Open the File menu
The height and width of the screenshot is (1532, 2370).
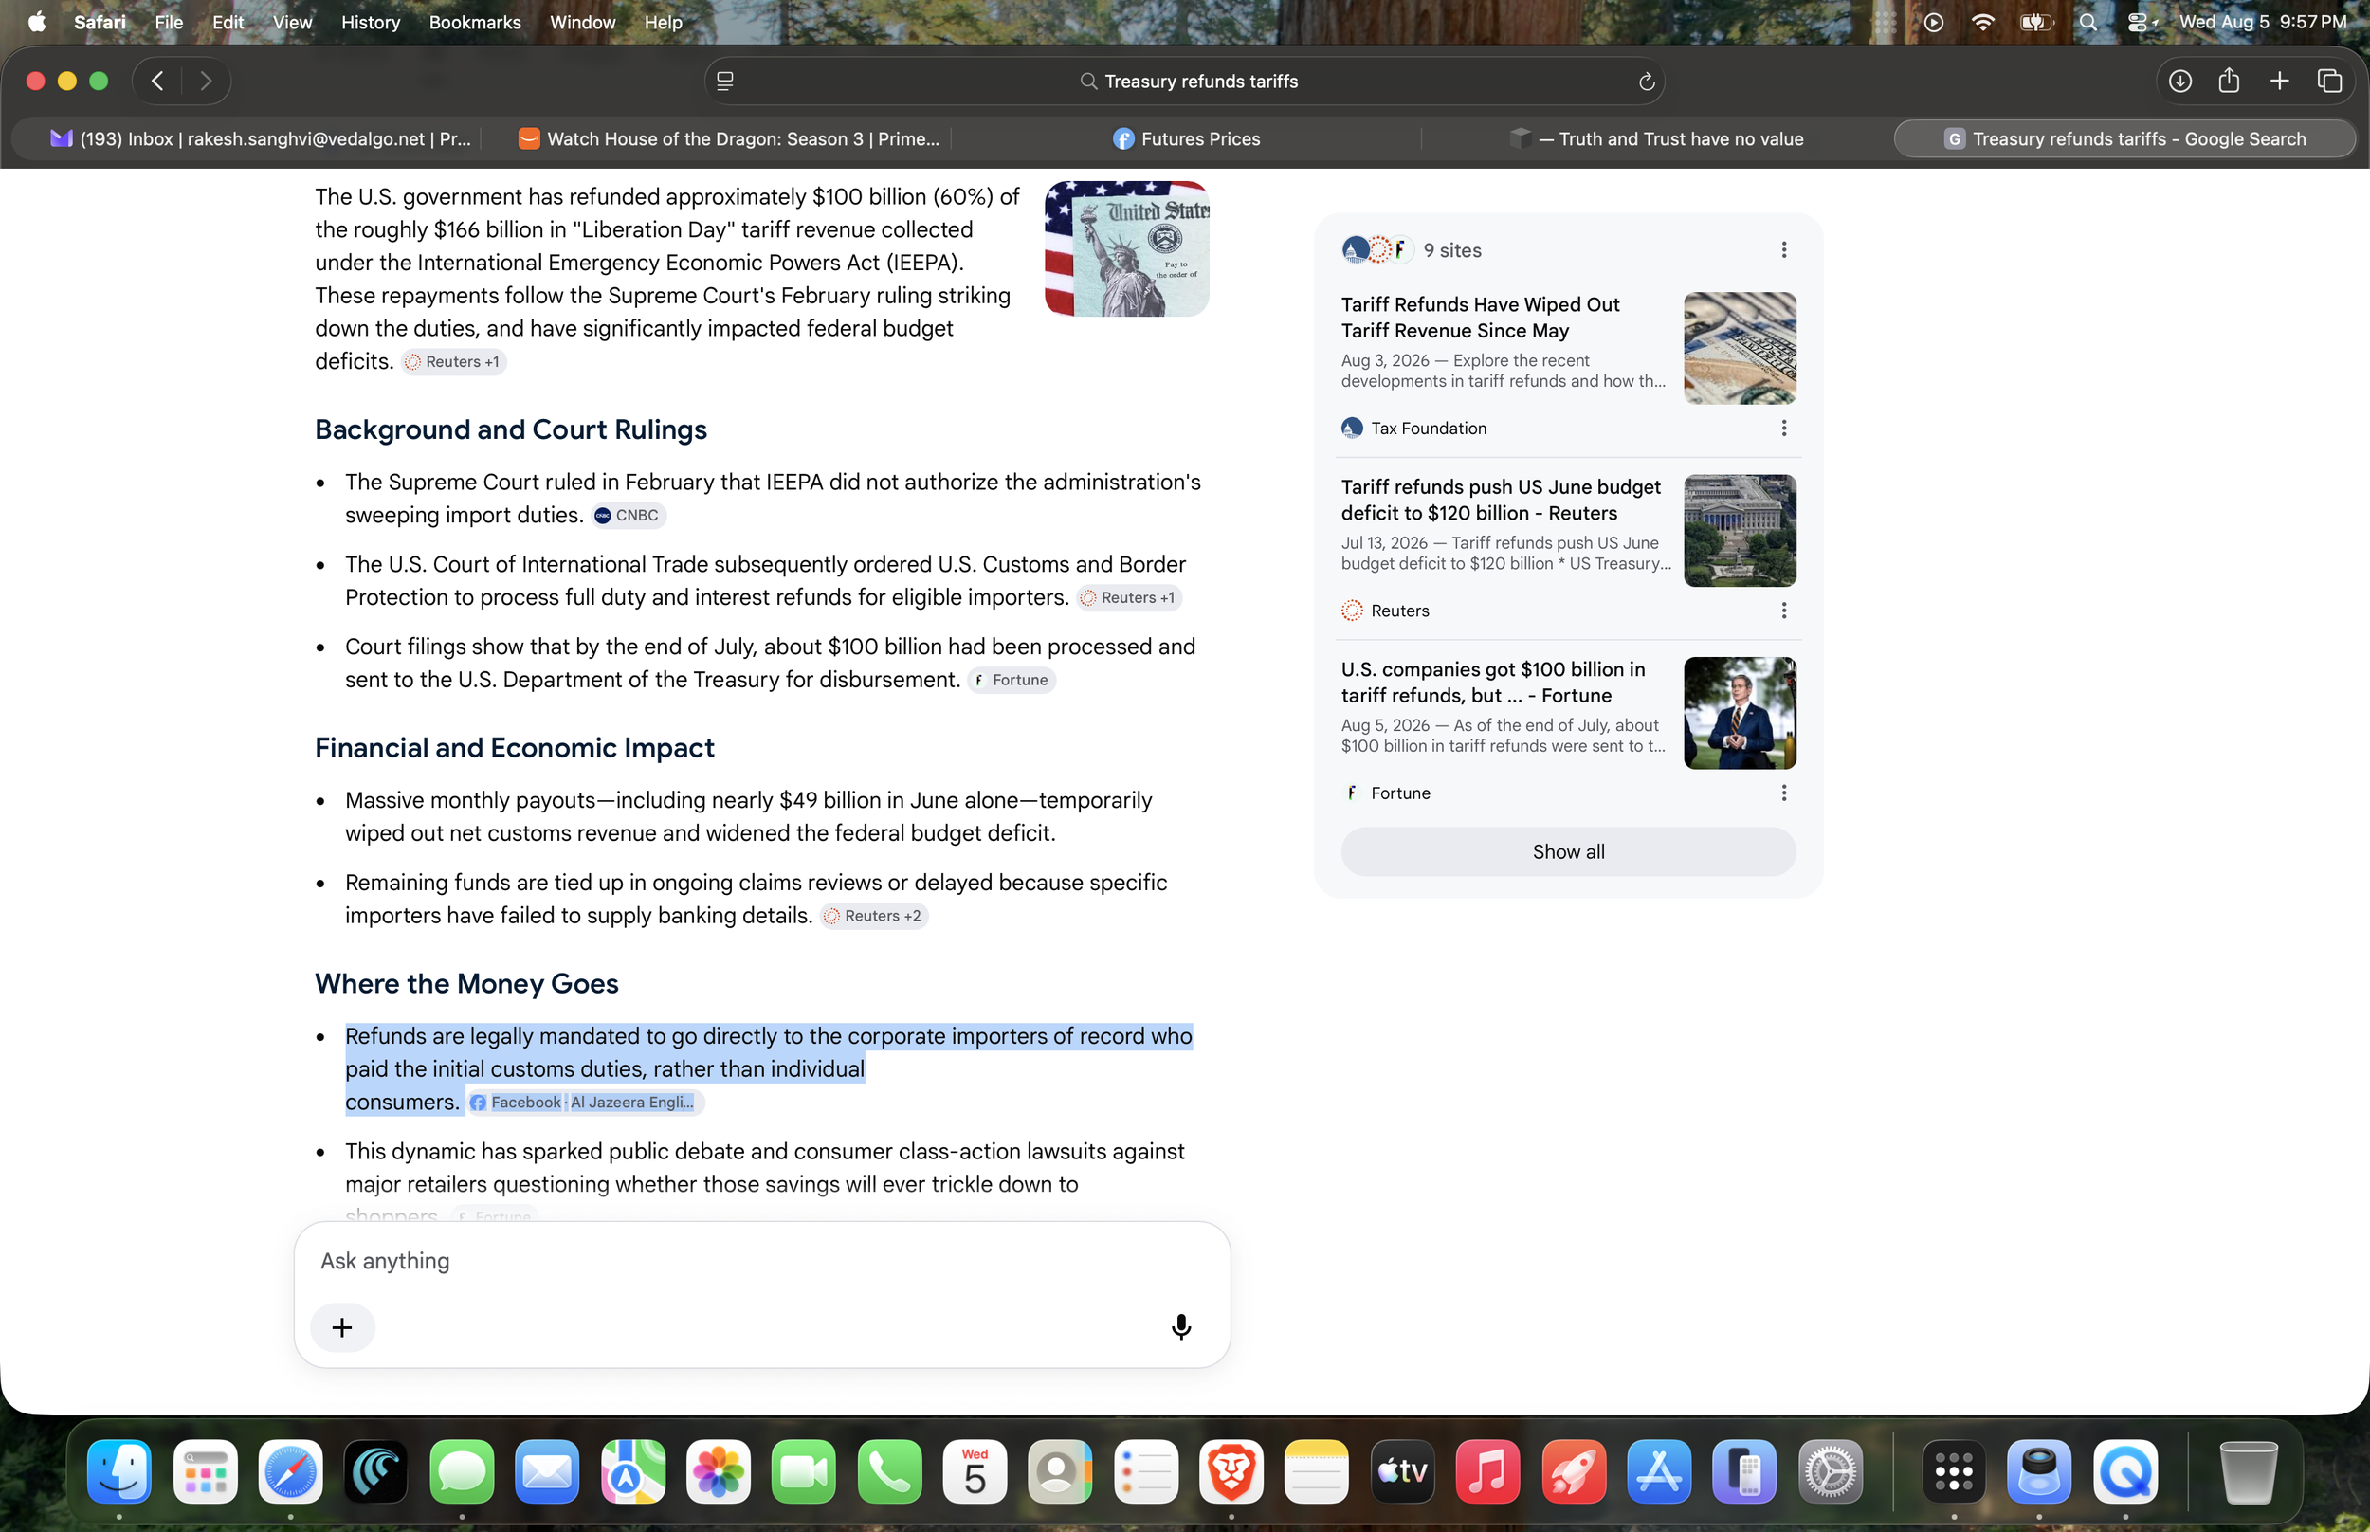[x=169, y=22]
